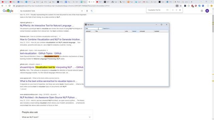Open the purple M account avatar
This screenshot has width=214, height=120.
[x=207, y=11]
